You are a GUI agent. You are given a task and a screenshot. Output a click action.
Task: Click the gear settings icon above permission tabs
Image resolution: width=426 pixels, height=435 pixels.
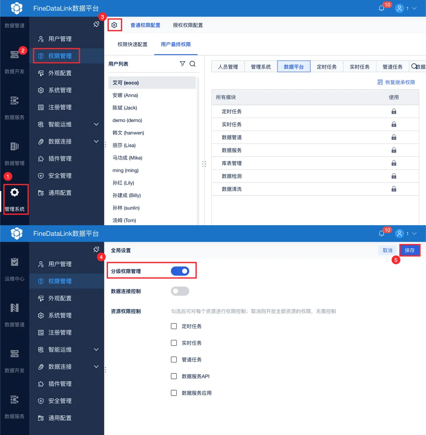coord(114,25)
